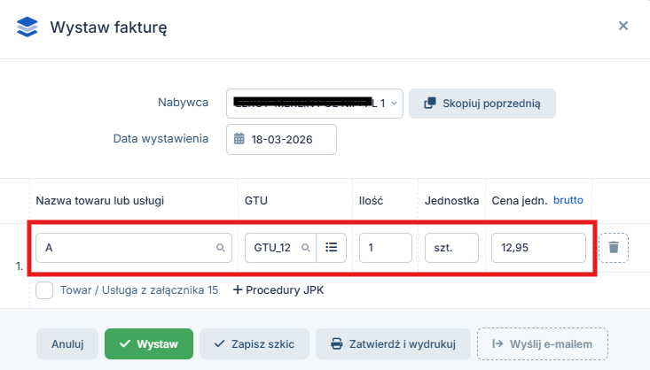Click the Cena jedn. field with 12,95

click(x=538, y=248)
